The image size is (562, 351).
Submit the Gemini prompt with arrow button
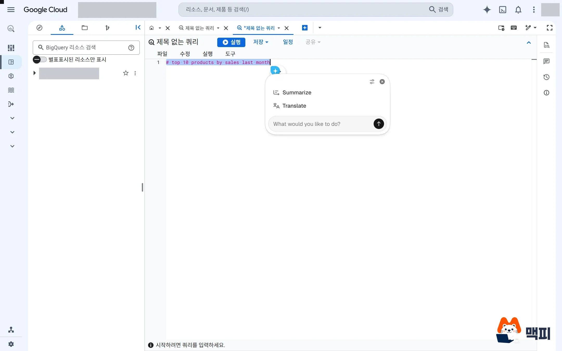(x=379, y=124)
